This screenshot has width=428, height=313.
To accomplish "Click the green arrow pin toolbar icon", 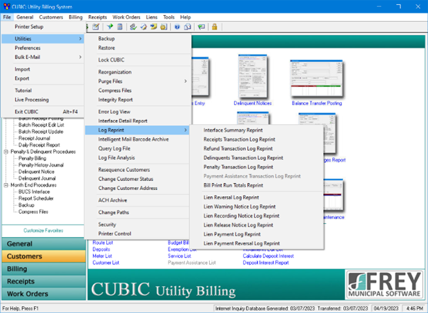I will (x=110, y=27).
